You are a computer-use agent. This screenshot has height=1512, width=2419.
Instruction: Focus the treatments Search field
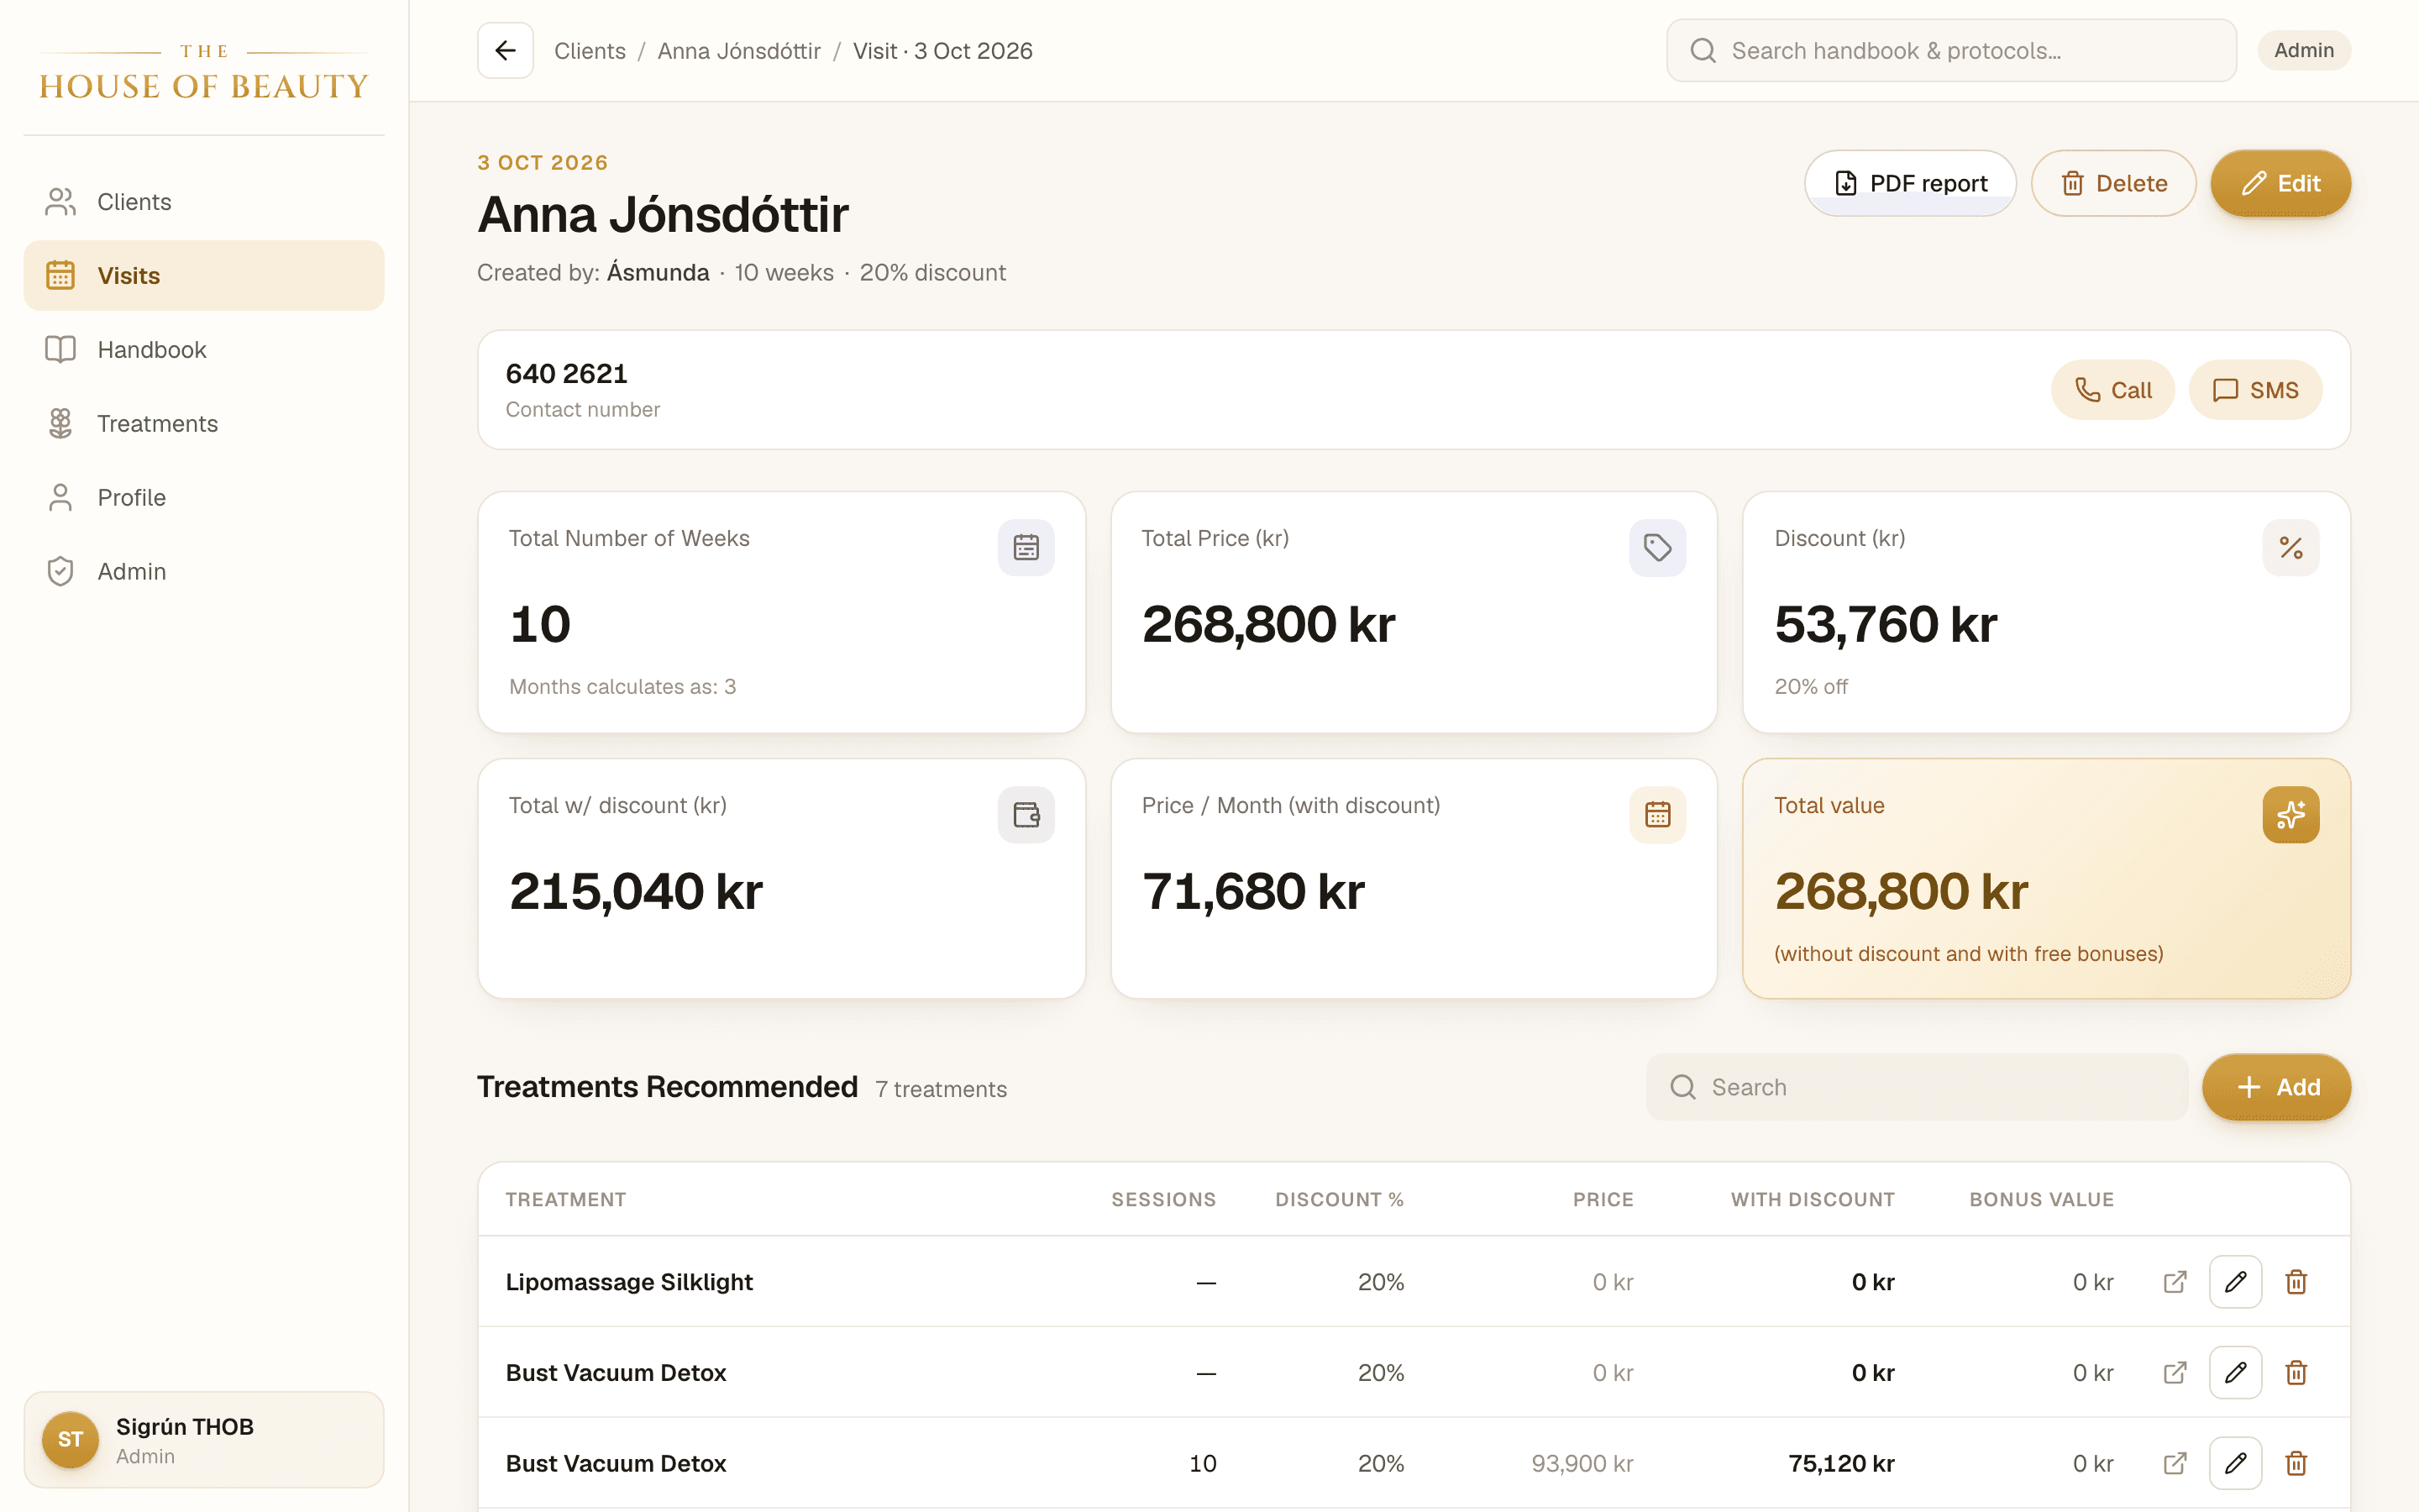point(1918,1087)
